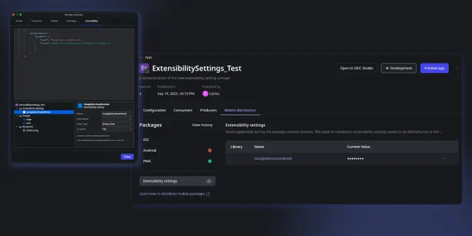Click the View history button
This screenshot has height=236, width=472.
pos(202,125)
